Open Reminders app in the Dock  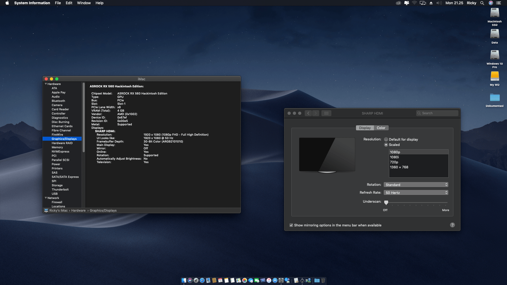point(232,280)
